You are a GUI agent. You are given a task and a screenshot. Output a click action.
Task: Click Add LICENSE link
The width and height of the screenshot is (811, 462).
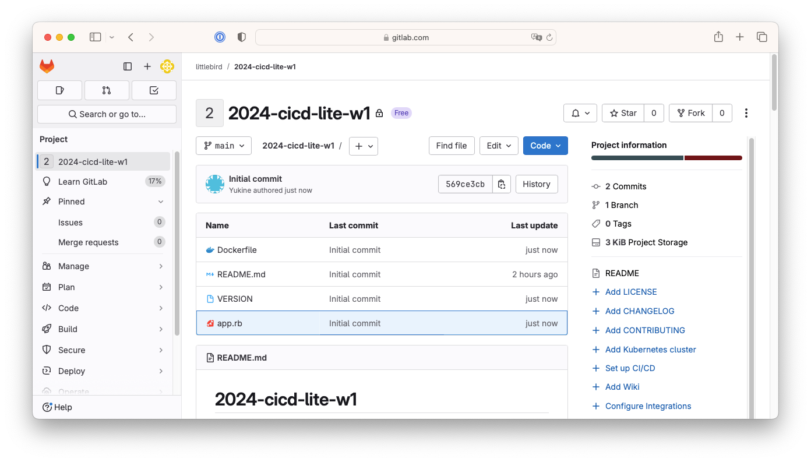point(631,292)
